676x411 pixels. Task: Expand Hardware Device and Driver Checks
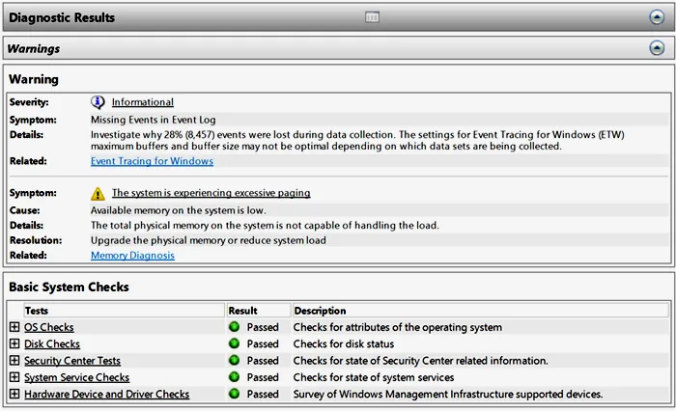(x=14, y=395)
